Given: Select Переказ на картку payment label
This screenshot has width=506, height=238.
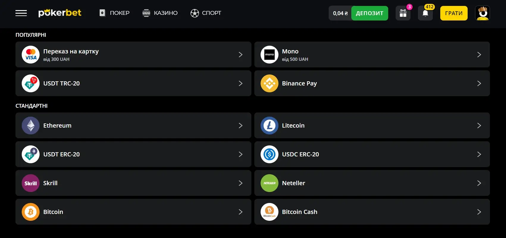Looking at the screenshot, I should (x=71, y=51).
